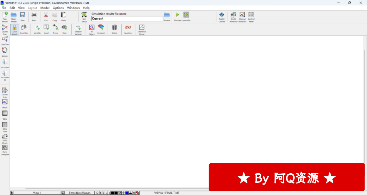Screen dimensions: 367x195
Task: Go to next view with down arrow
Action: [x=63, y=193]
